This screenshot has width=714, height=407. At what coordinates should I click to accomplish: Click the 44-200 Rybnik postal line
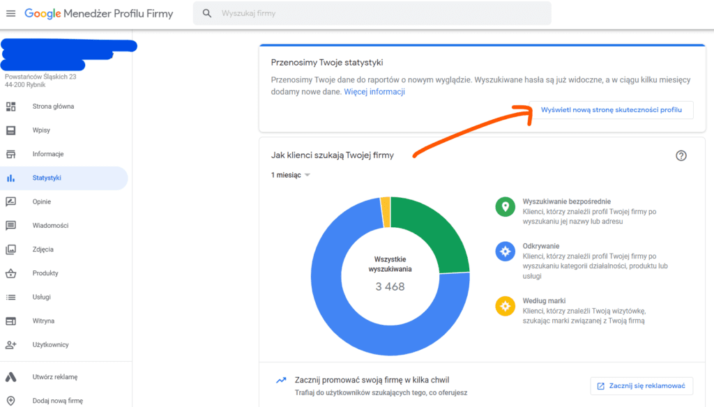(x=25, y=85)
